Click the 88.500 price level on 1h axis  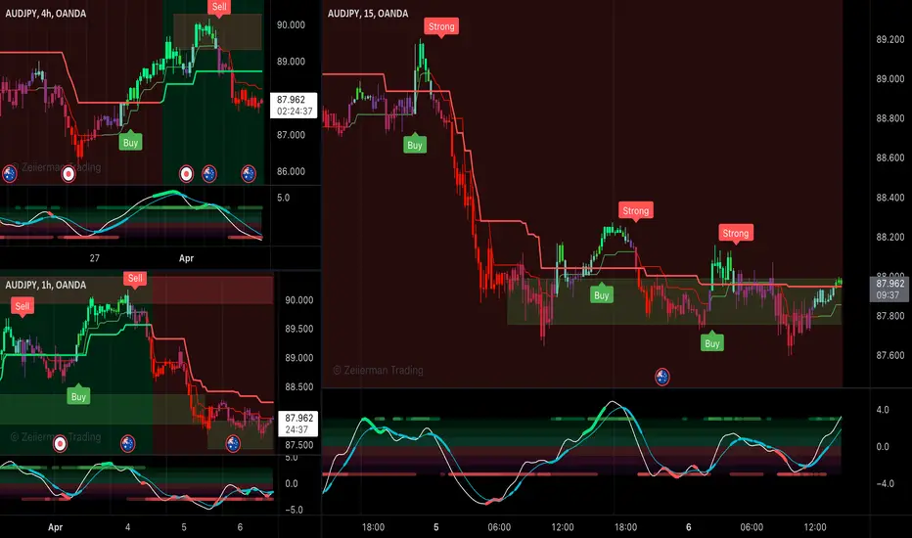pyautogui.click(x=299, y=387)
